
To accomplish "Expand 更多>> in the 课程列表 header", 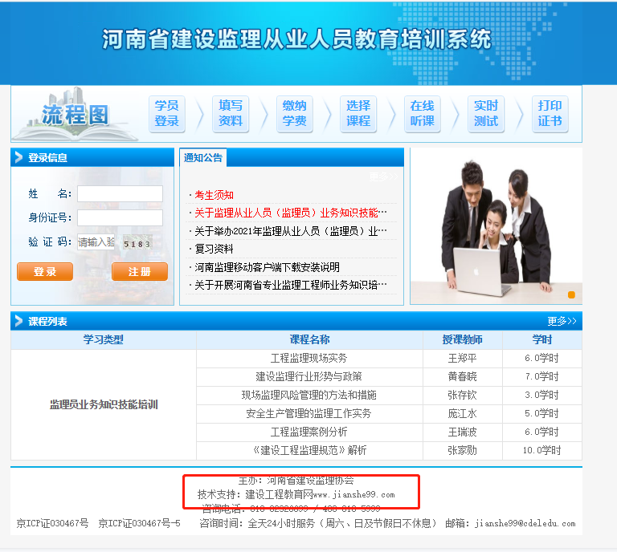I will (562, 322).
